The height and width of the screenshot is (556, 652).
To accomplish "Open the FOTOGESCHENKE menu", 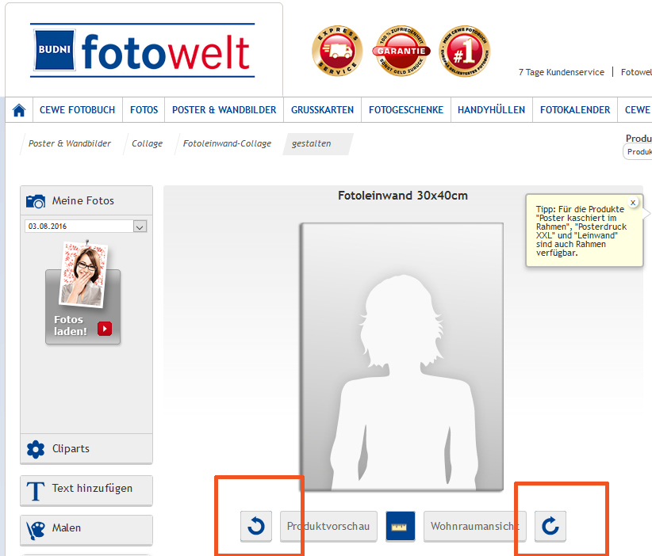I will click(x=406, y=110).
